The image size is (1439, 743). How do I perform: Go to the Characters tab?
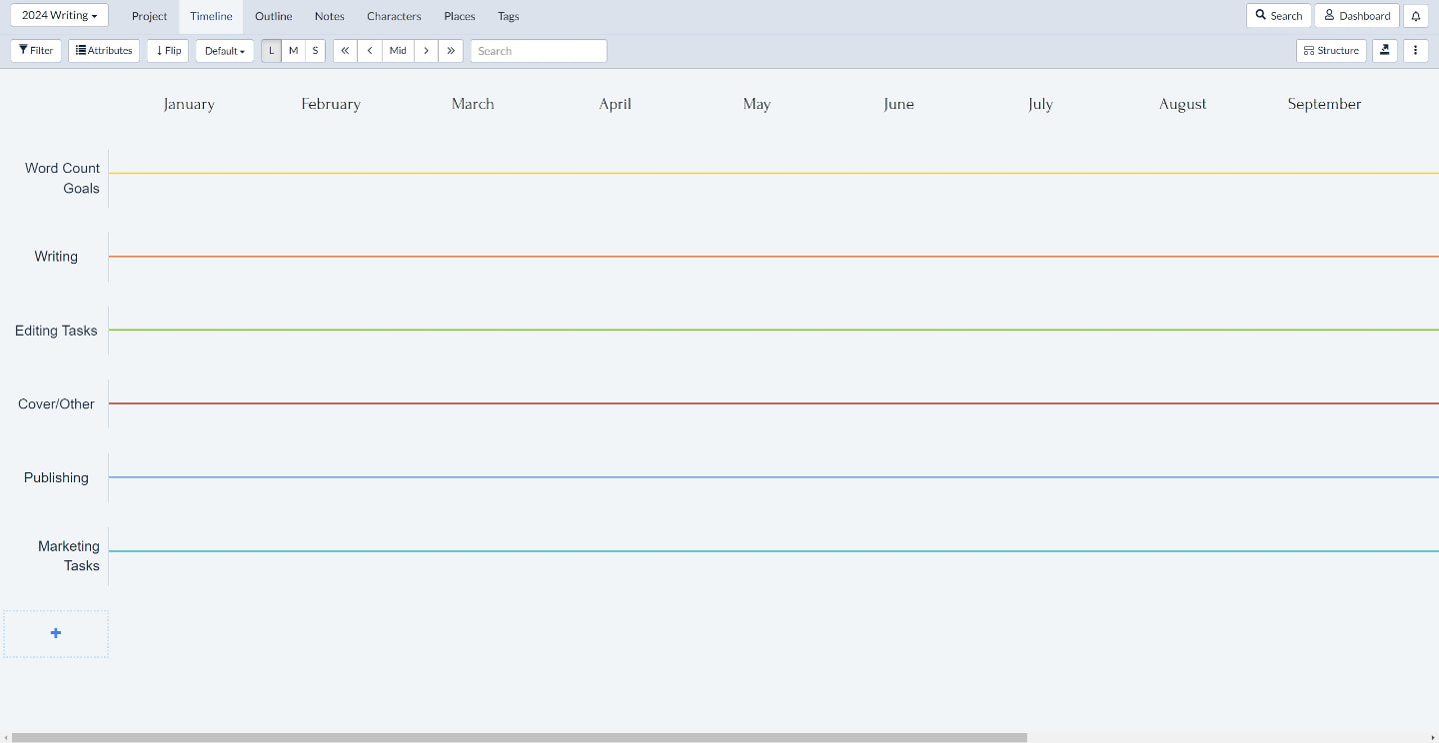394,17
